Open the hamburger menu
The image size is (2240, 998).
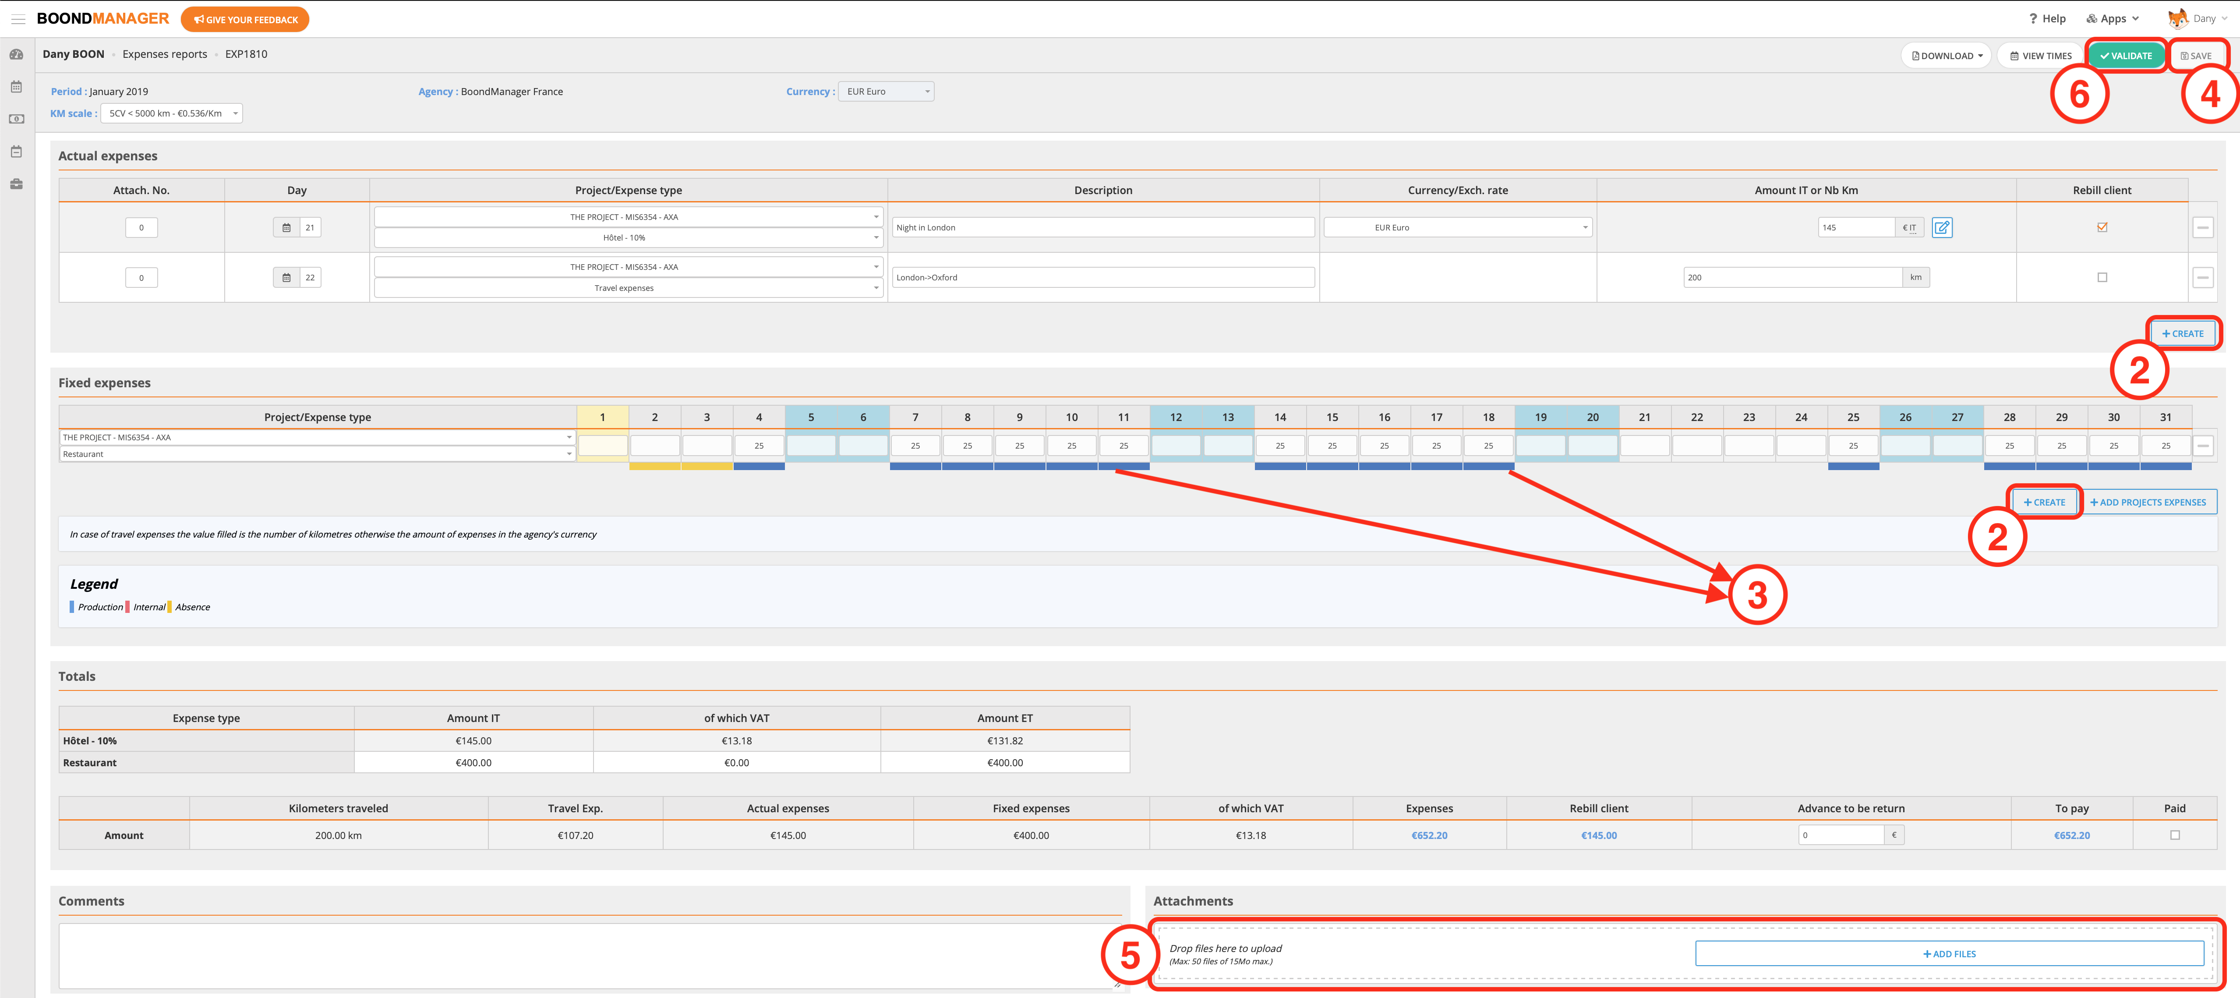[x=18, y=18]
